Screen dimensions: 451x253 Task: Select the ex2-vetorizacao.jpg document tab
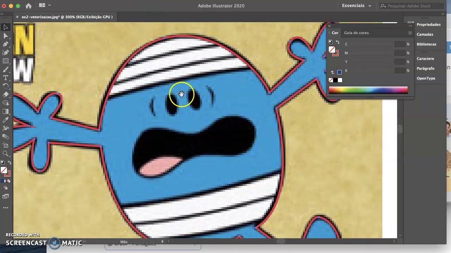(x=67, y=17)
